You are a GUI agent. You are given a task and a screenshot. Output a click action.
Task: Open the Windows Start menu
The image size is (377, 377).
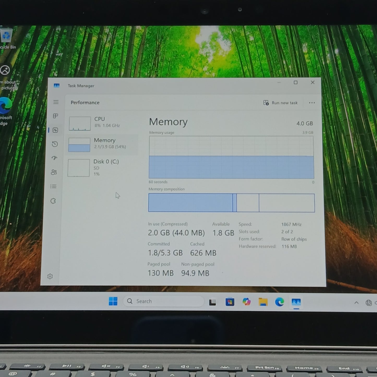pos(113,301)
